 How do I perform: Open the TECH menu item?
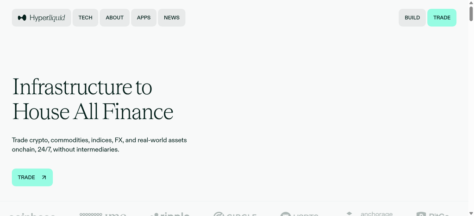(x=85, y=18)
